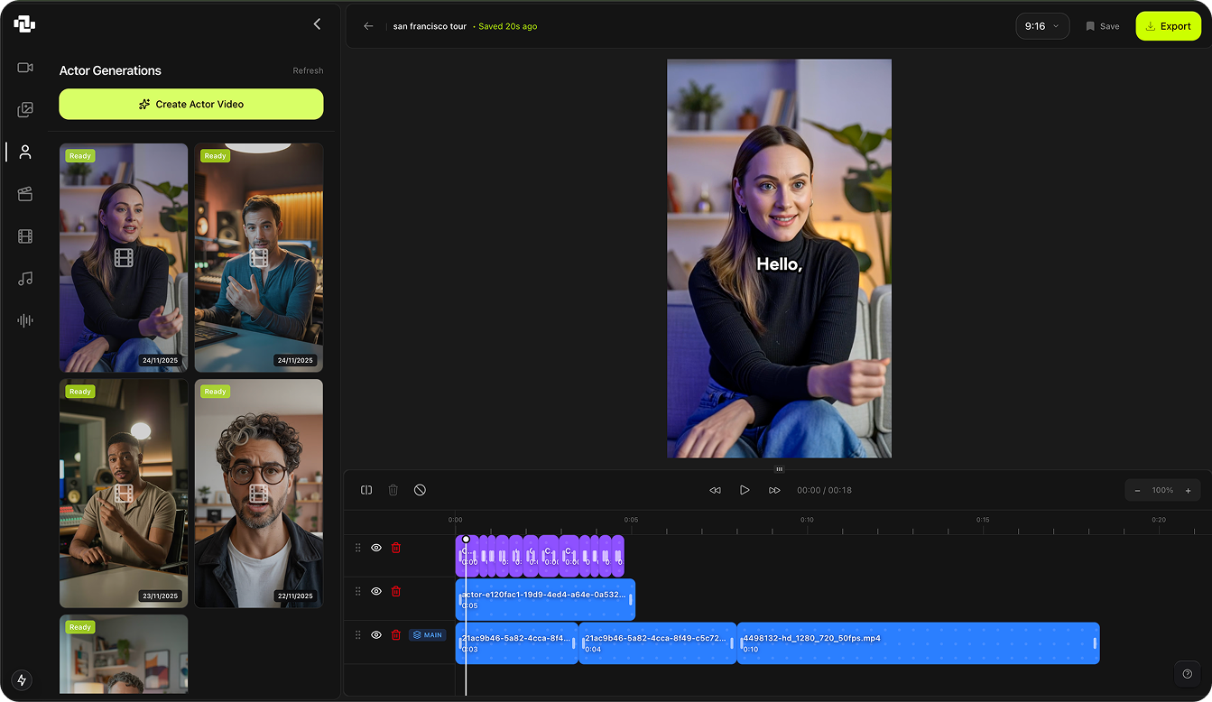This screenshot has height=702, width=1212.
Task: Click drag handle of the captions track
Action: click(x=357, y=548)
